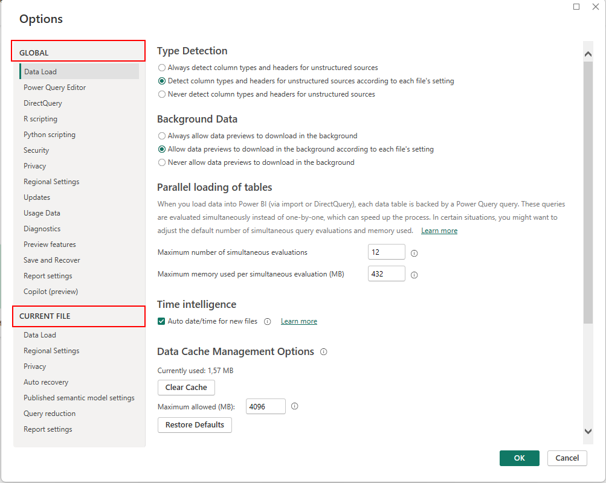This screenshot has height=483, width=606.
Task: Close the Options dialog with X
Action: point(596,7)
